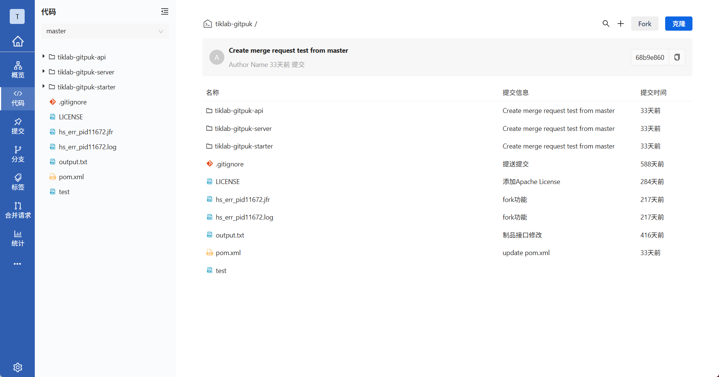Click commit message '提送提交' for .gitignore
The image size is (719, 377).
coord(516,164)
